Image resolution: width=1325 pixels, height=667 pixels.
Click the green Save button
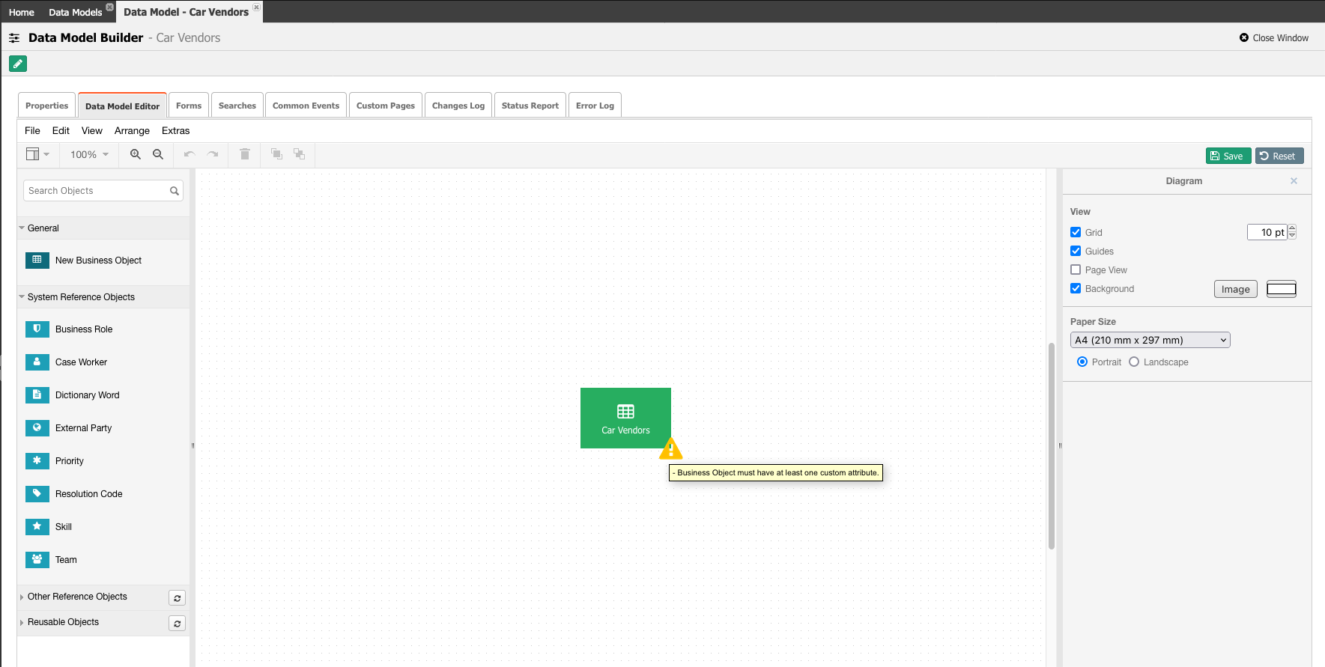coord(1228,156)
